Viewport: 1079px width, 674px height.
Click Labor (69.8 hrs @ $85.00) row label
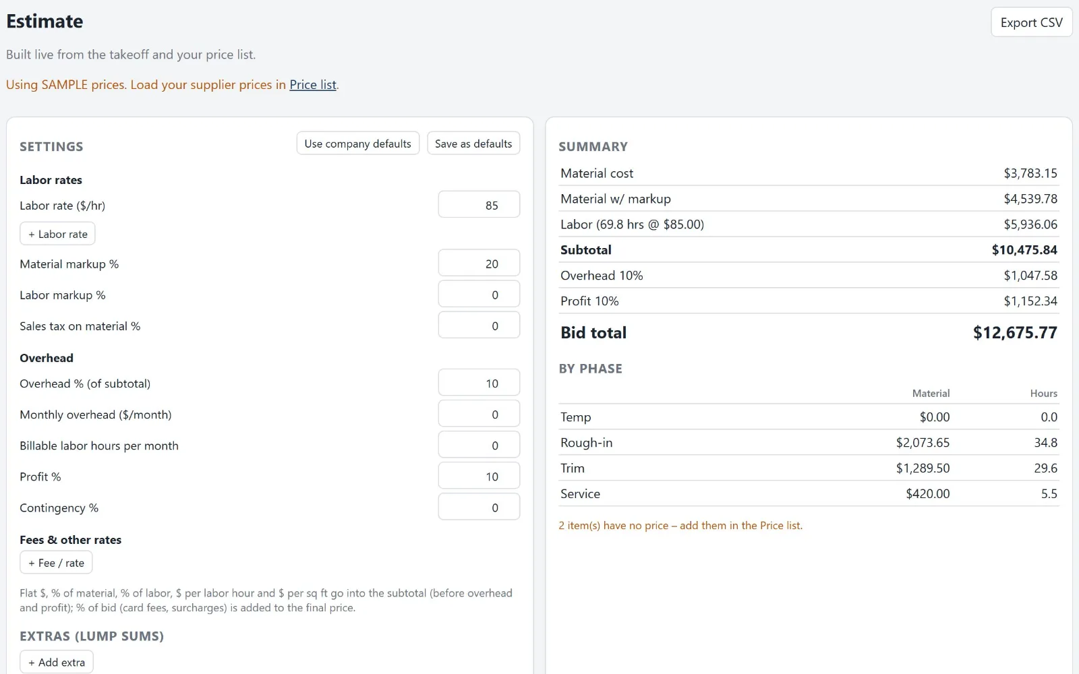(632, 224)
